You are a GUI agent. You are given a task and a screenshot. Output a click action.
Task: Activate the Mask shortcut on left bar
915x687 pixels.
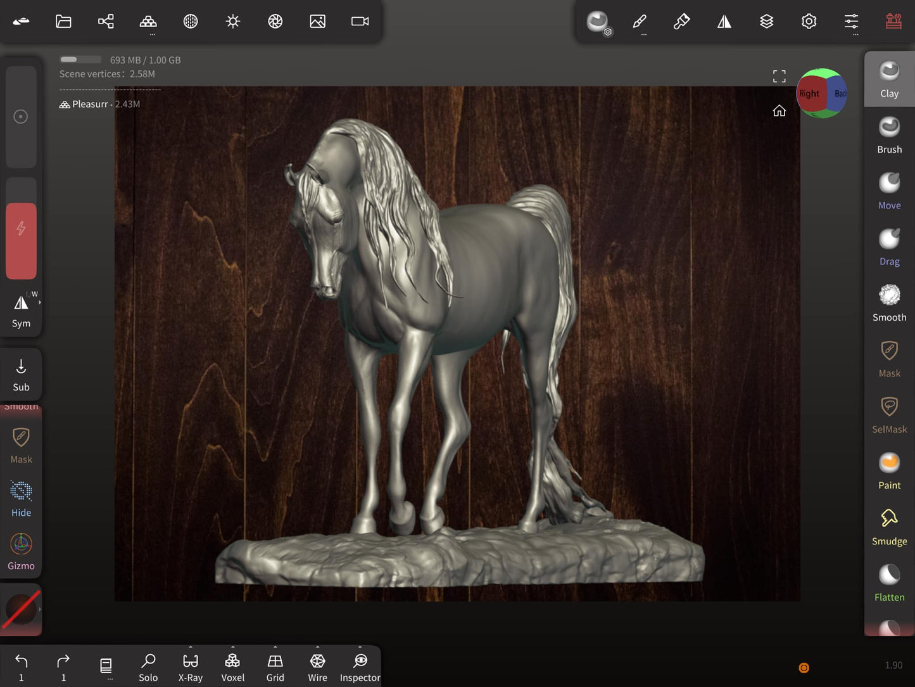(21, 446)
